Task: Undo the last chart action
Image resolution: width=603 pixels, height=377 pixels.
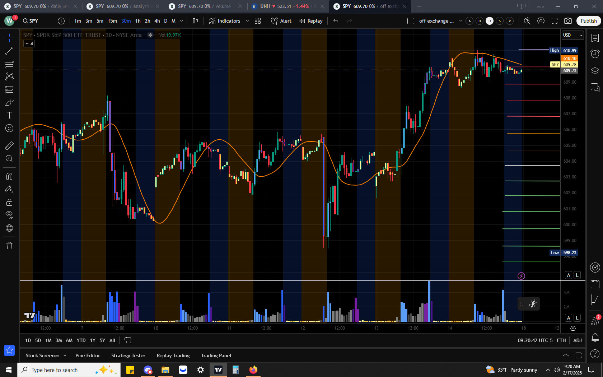Action: [x=336, y=21]
